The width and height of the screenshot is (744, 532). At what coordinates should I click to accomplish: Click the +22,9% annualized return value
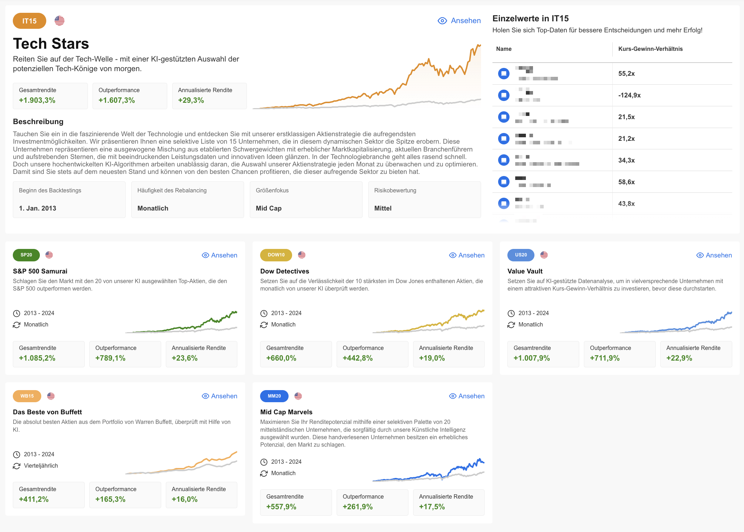click(x=679, y=358)
